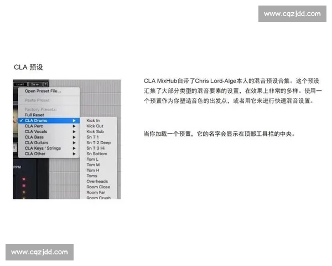Select the Overheads preset
This screenshot has width=332, height=266.
pos(98,181)
